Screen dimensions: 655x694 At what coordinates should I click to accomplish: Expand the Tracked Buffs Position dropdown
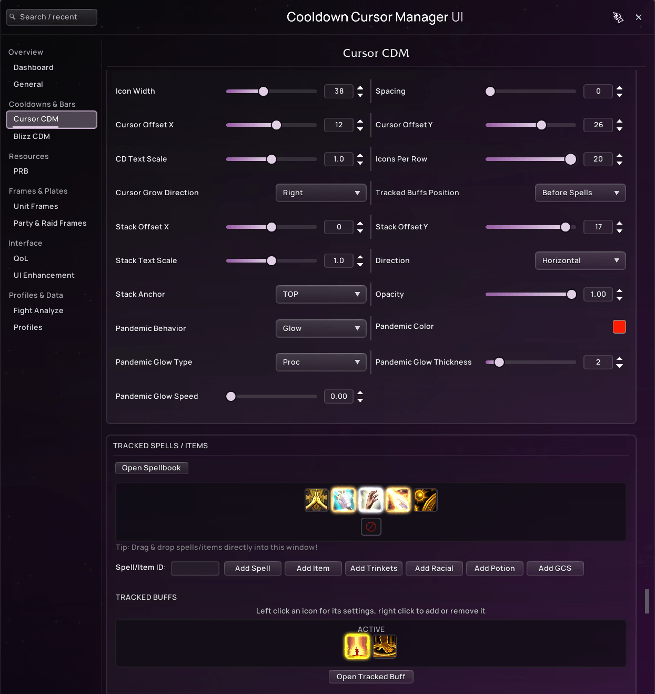580,193
